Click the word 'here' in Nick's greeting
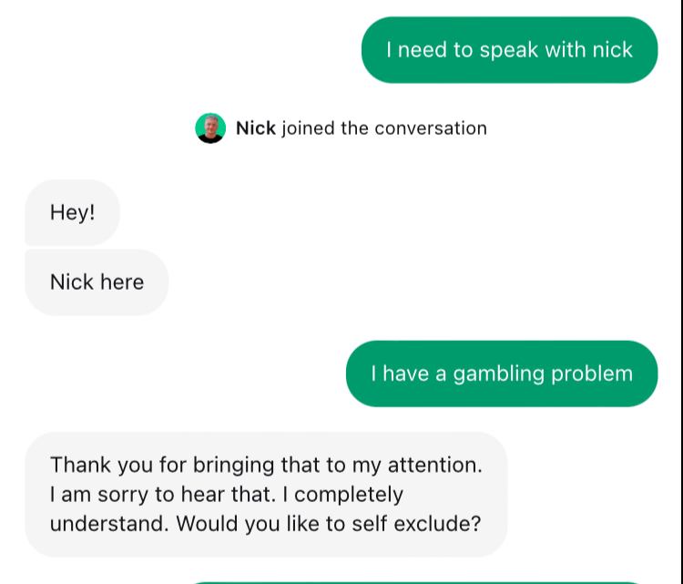The width and height of the screenshot is (683, 584). [122, 282]
